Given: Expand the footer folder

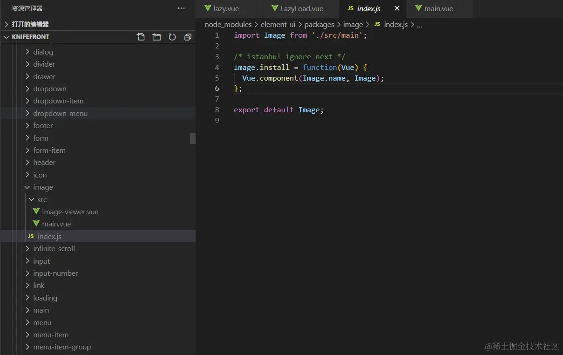Looking at the screenshot, I should tap(98, 125).
